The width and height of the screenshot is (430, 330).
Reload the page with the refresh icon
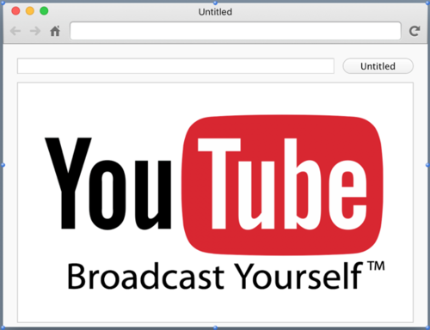point(415,31)
